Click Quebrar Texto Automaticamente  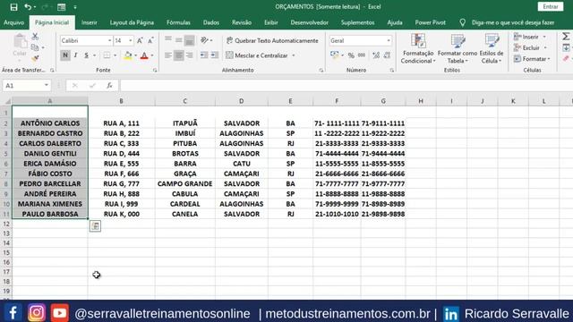(272, 40)
